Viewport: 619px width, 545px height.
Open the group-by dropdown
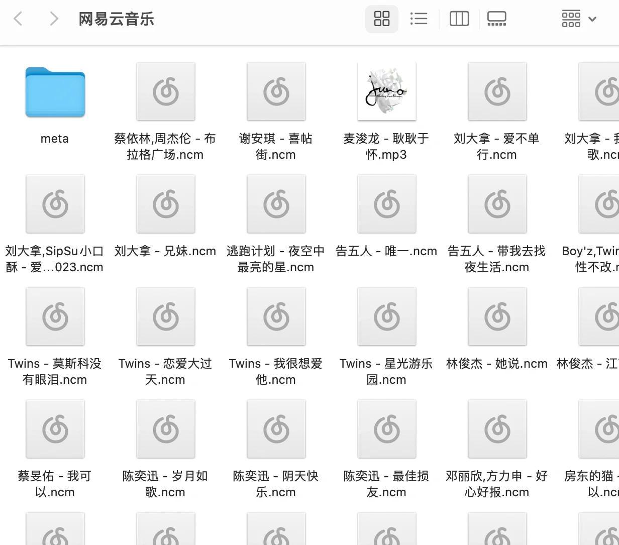(579, 19)
